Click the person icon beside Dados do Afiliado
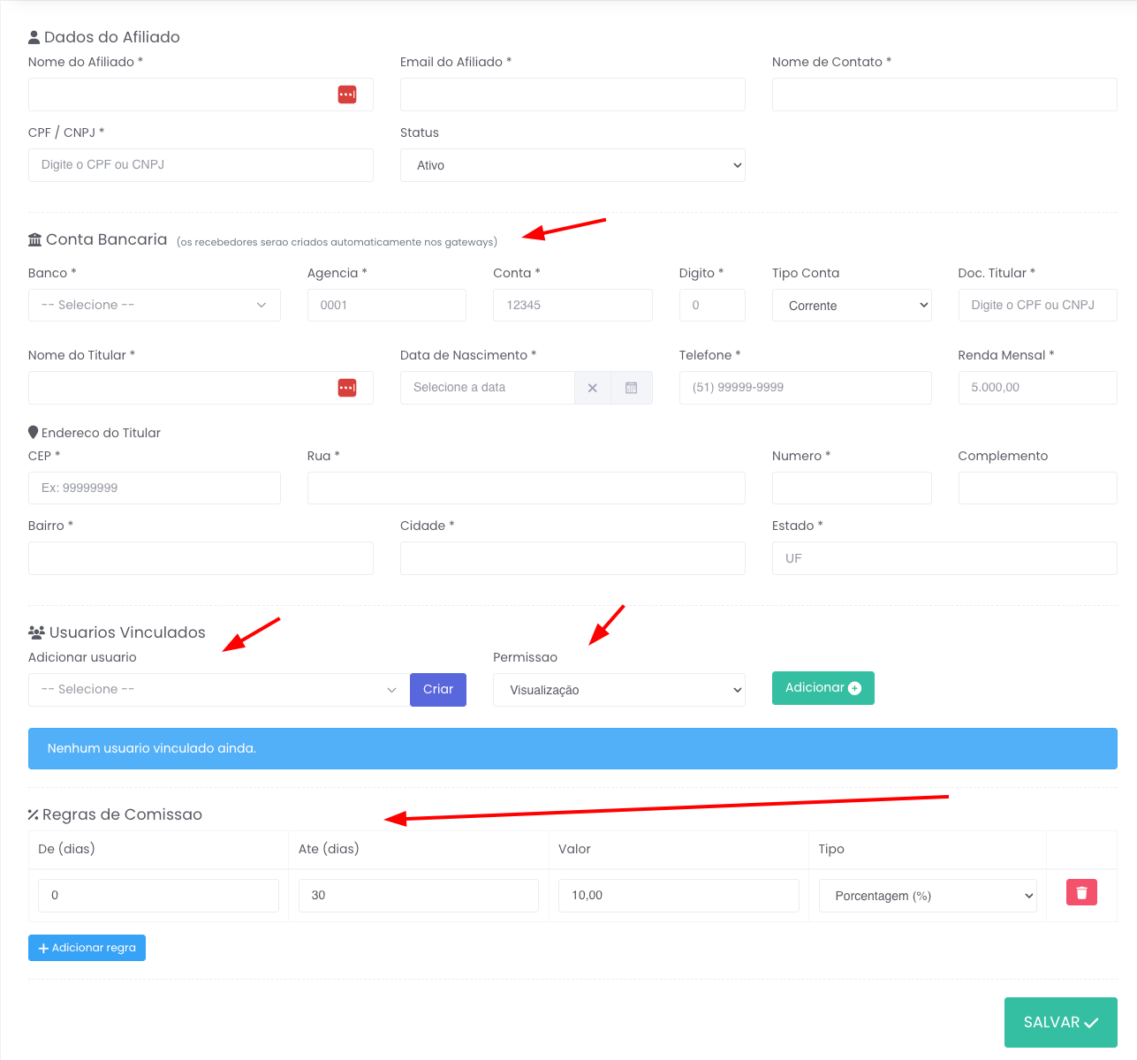 point(34,37)
